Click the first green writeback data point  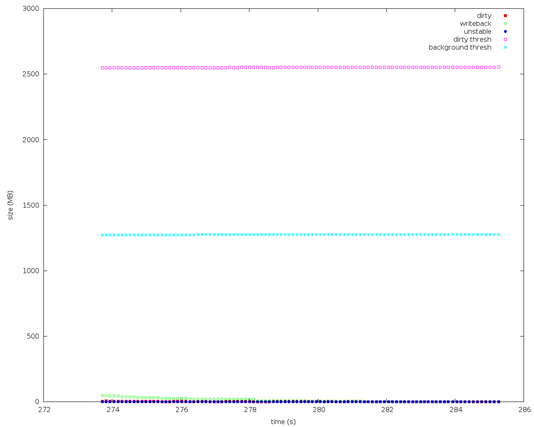(103, 395)
